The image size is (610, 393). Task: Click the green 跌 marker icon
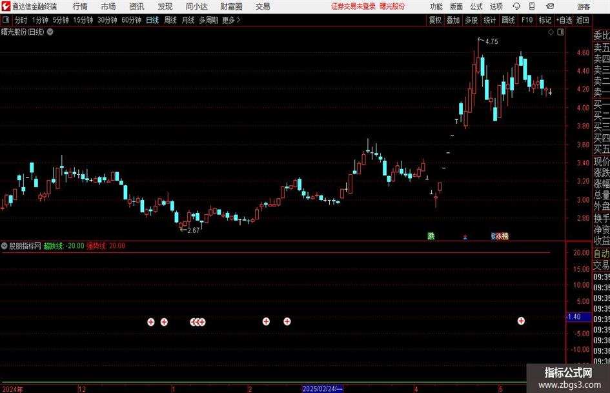tap(431, 236)
